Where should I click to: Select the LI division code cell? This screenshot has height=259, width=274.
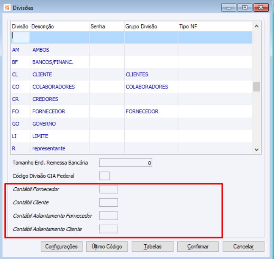point(20,136)
